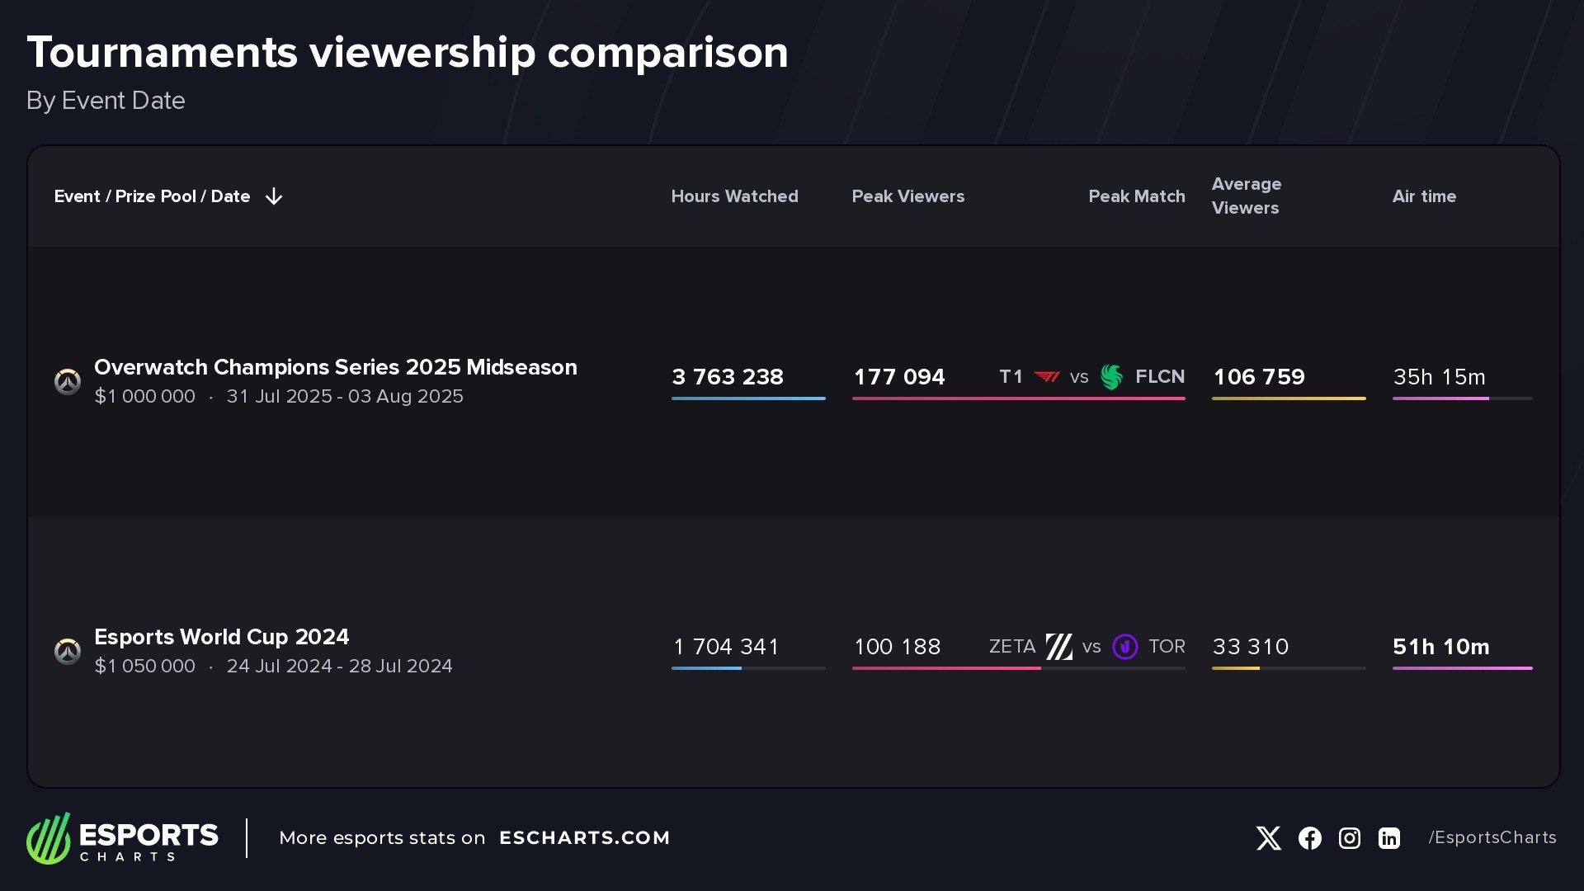Click the Facebook icon in the footer
The height and width of the screenshot is (891, 1584).
click(1309, 837)
